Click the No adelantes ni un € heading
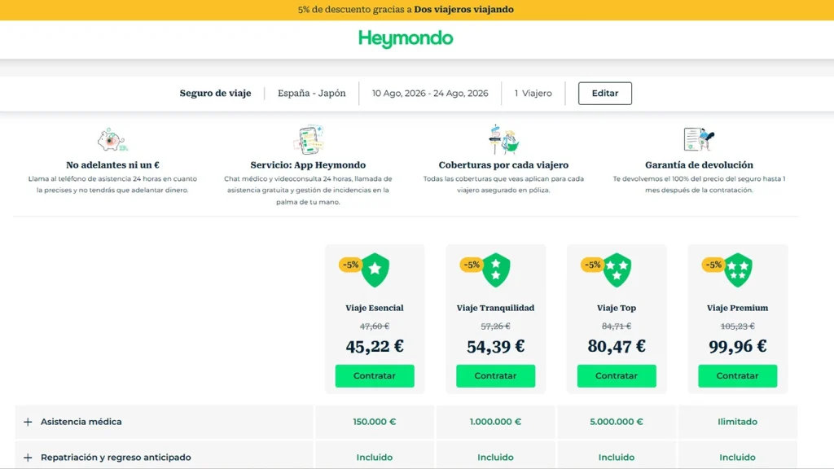The width and height of the screenshot is (834, 469). (x=112, y=164)
